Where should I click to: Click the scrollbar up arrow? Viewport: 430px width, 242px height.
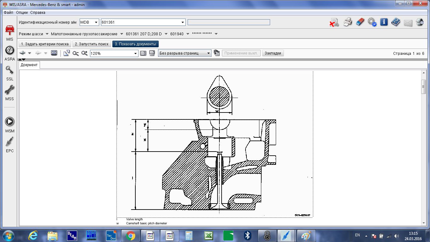click(424, 73)
